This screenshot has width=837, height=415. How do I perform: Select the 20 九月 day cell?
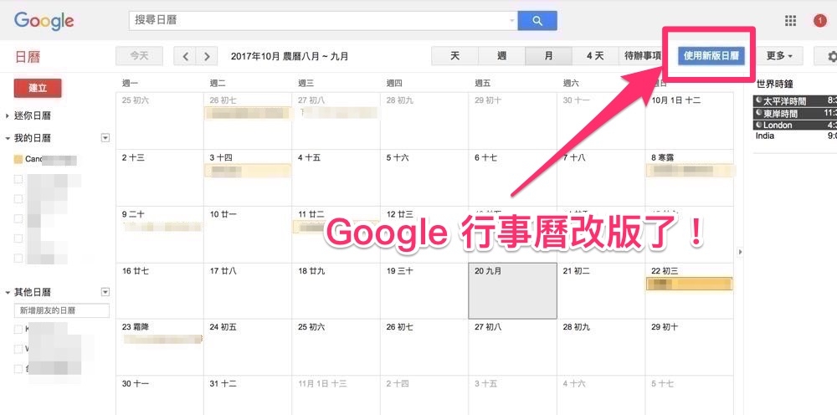tap(512, 290)
